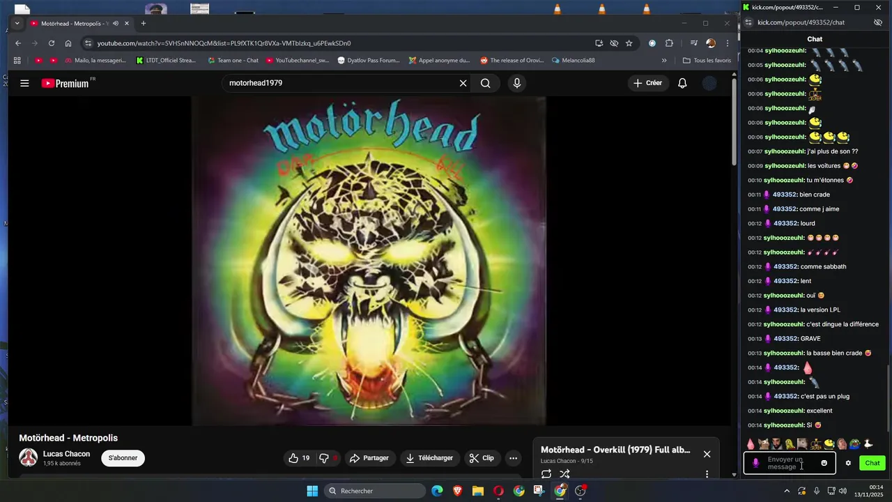Open the Chrome tab search dropdown
This screenshot has height=502, width=892.
click(x=17, y=23)
